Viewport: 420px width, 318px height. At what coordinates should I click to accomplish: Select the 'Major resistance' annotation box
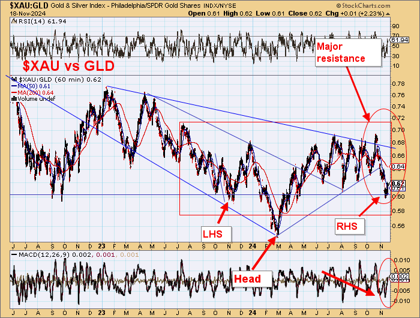(341, 52)
